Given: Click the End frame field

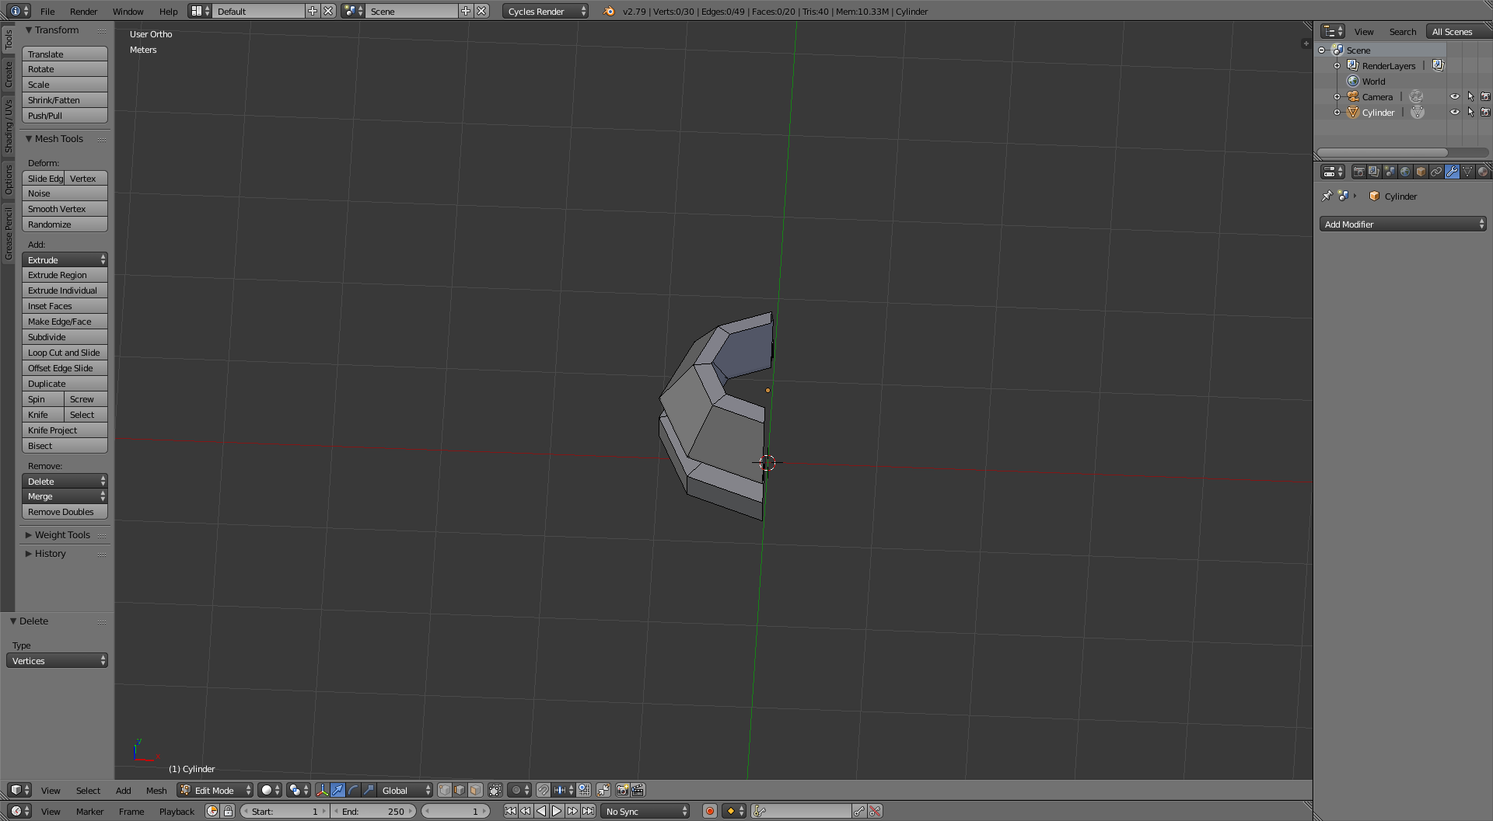Looking at the screenshot, I should (373, 811).
